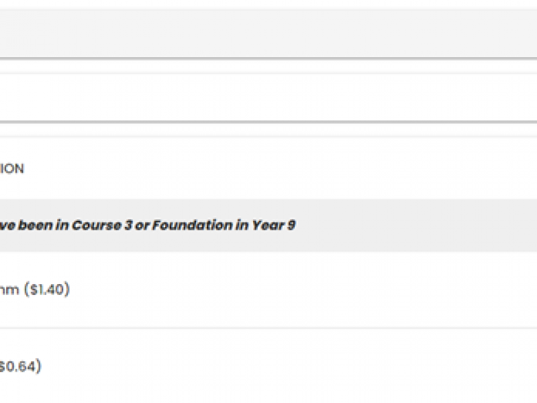Image resolution: width=537 pixels, height=403 pixels.
Task: Select the item row containing ($1.40)
Action: pos(268,290)
